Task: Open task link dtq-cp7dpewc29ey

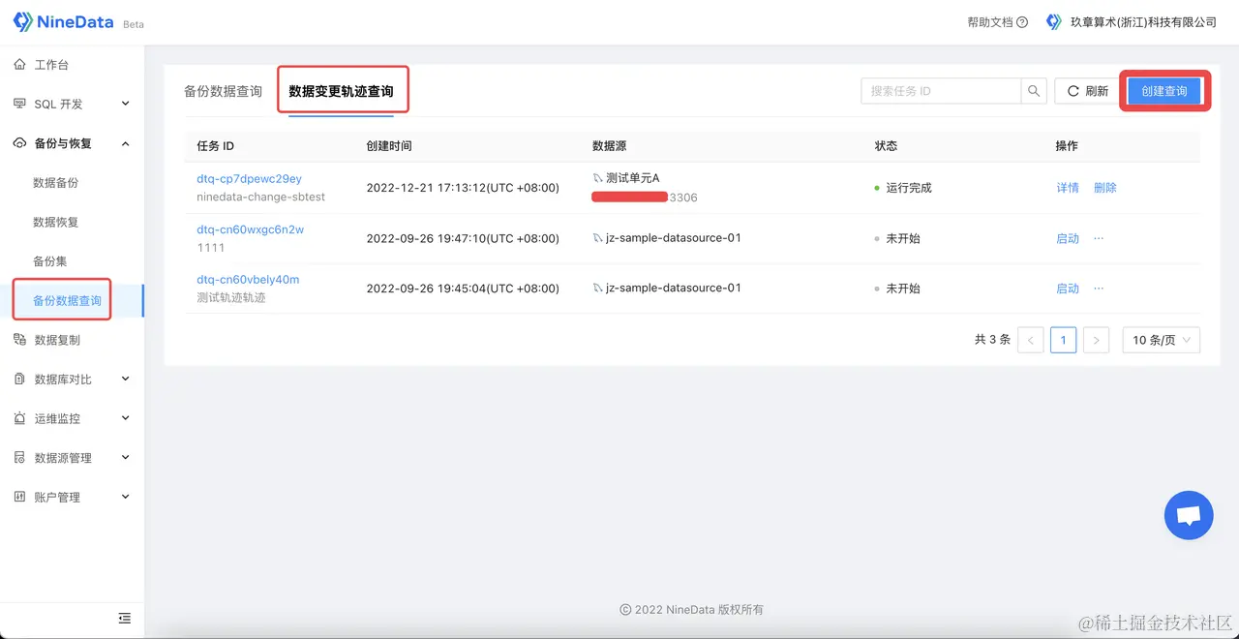Action: (249, 178)
